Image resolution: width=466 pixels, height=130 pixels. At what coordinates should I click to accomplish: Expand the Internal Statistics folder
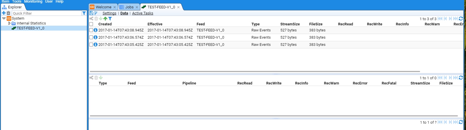(9, 23)
